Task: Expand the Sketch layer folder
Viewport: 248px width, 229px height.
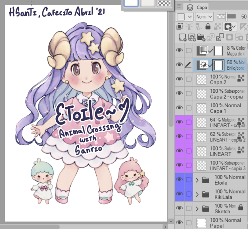Action: pyautogui.click(x=197, y=209)
